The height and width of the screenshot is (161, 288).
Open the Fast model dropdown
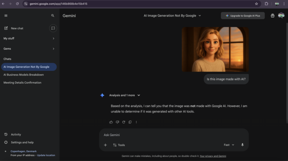(x=229, y=145)
